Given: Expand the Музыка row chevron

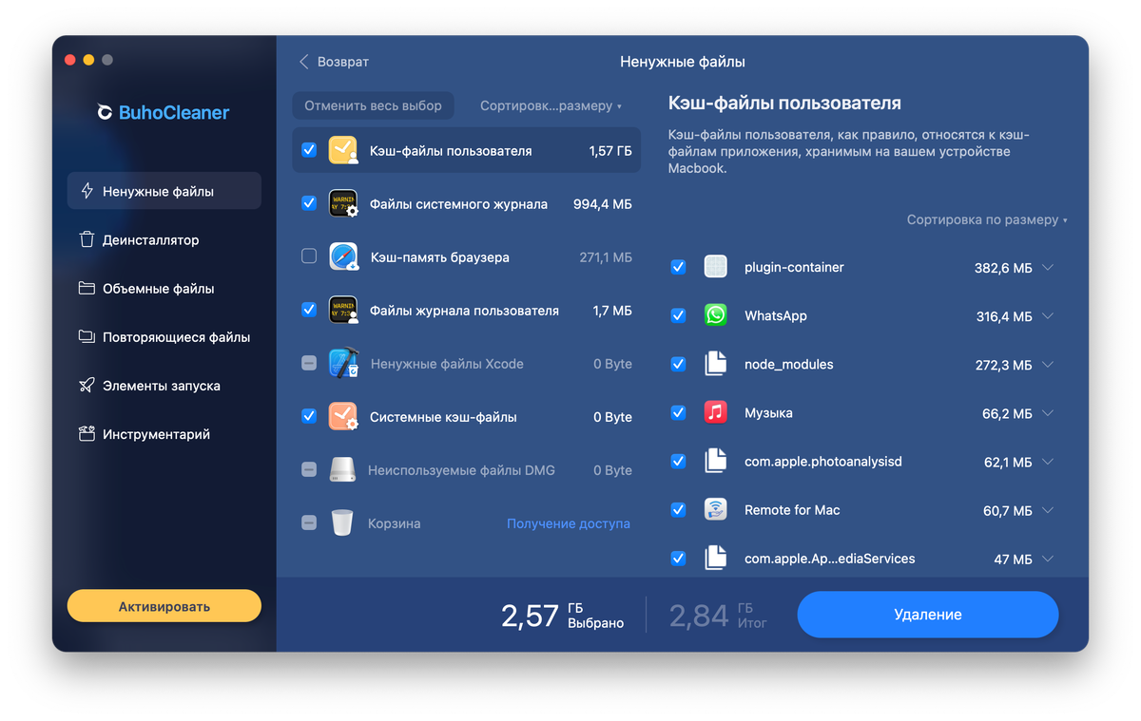Looking at the screenshot, I should pos(1048,413).
